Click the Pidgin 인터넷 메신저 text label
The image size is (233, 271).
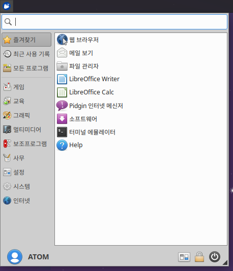(x=96, y=106)
